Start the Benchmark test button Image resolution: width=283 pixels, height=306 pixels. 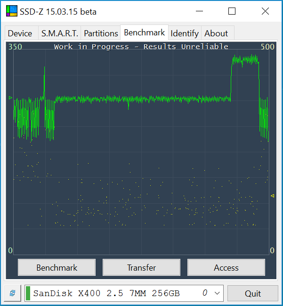[x=57, y=267]
